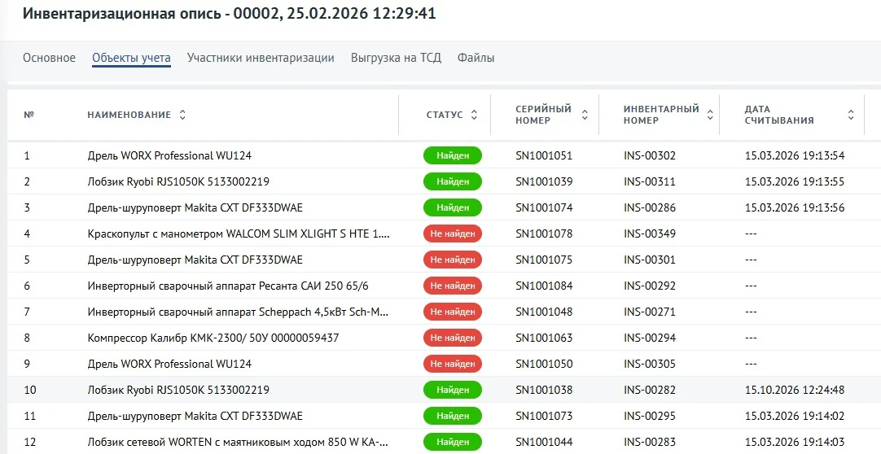Click the Не найден badge for Компрессор Калибр

452,338
